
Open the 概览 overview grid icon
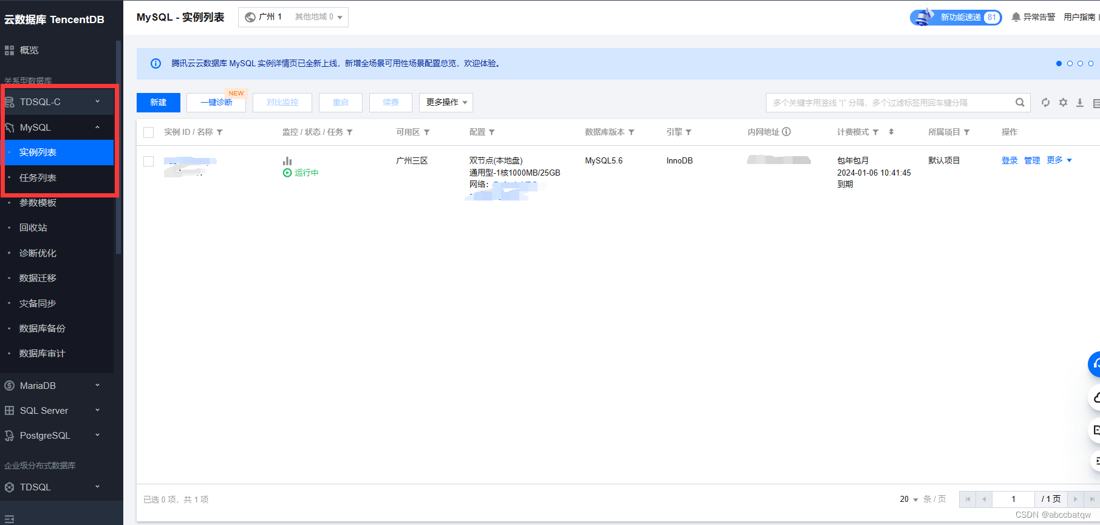pyautogui.click(x=9, y=50)
